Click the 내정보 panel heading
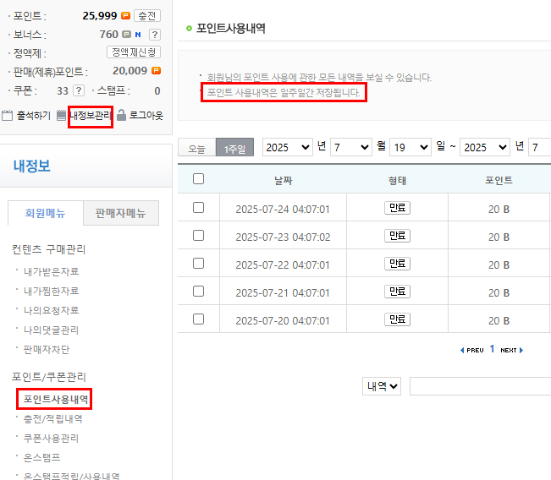This screenshot has height=480, width=551. pyautogui.click(x=31, y=166)
